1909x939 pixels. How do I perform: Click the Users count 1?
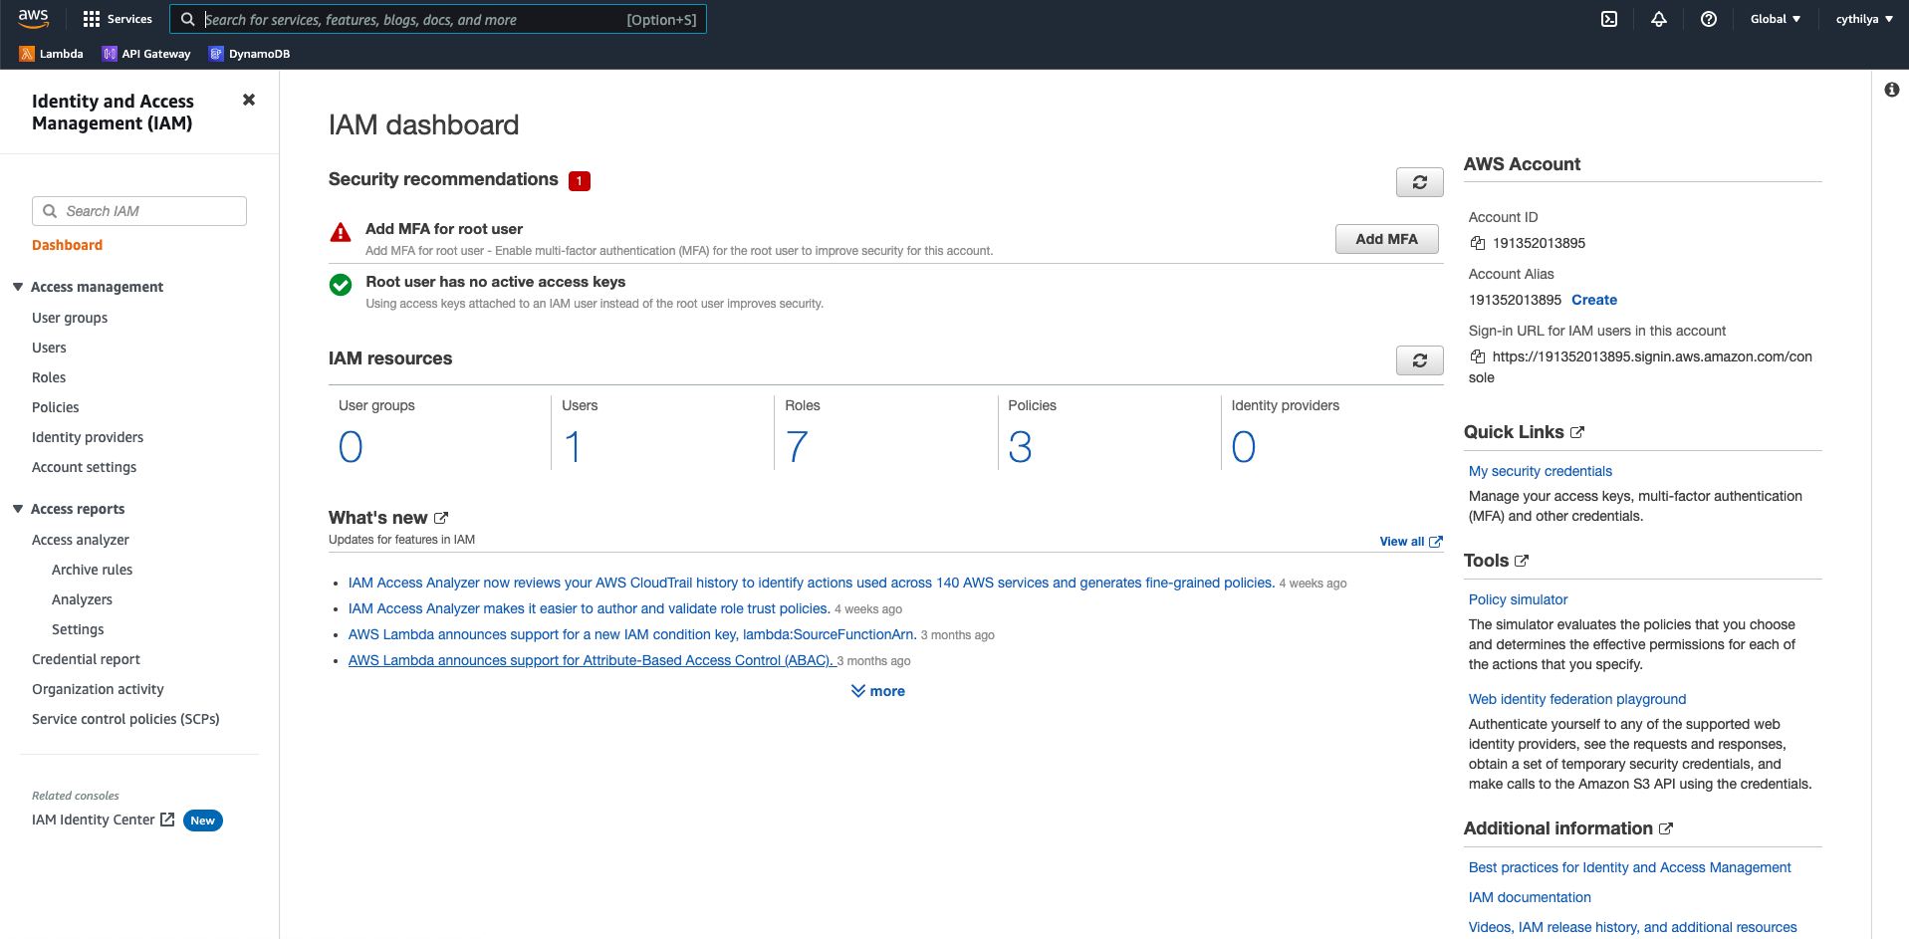pyautogui.click(x=573, y=447)
